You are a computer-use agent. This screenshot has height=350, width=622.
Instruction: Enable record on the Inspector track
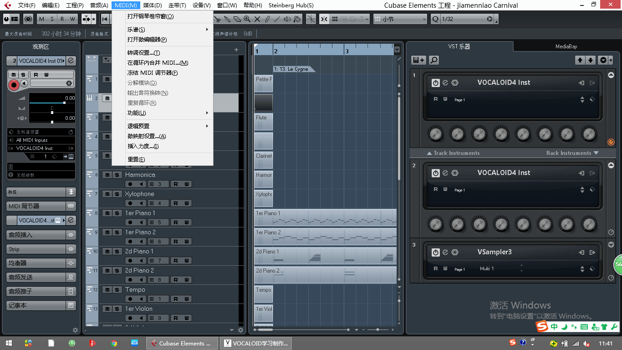pos(14,84)
